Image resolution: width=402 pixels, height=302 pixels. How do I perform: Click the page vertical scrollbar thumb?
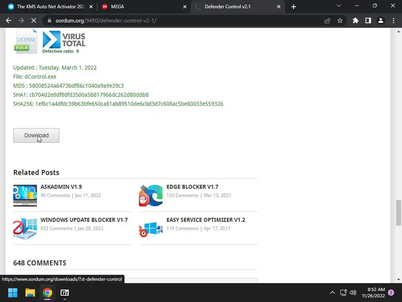398,213
